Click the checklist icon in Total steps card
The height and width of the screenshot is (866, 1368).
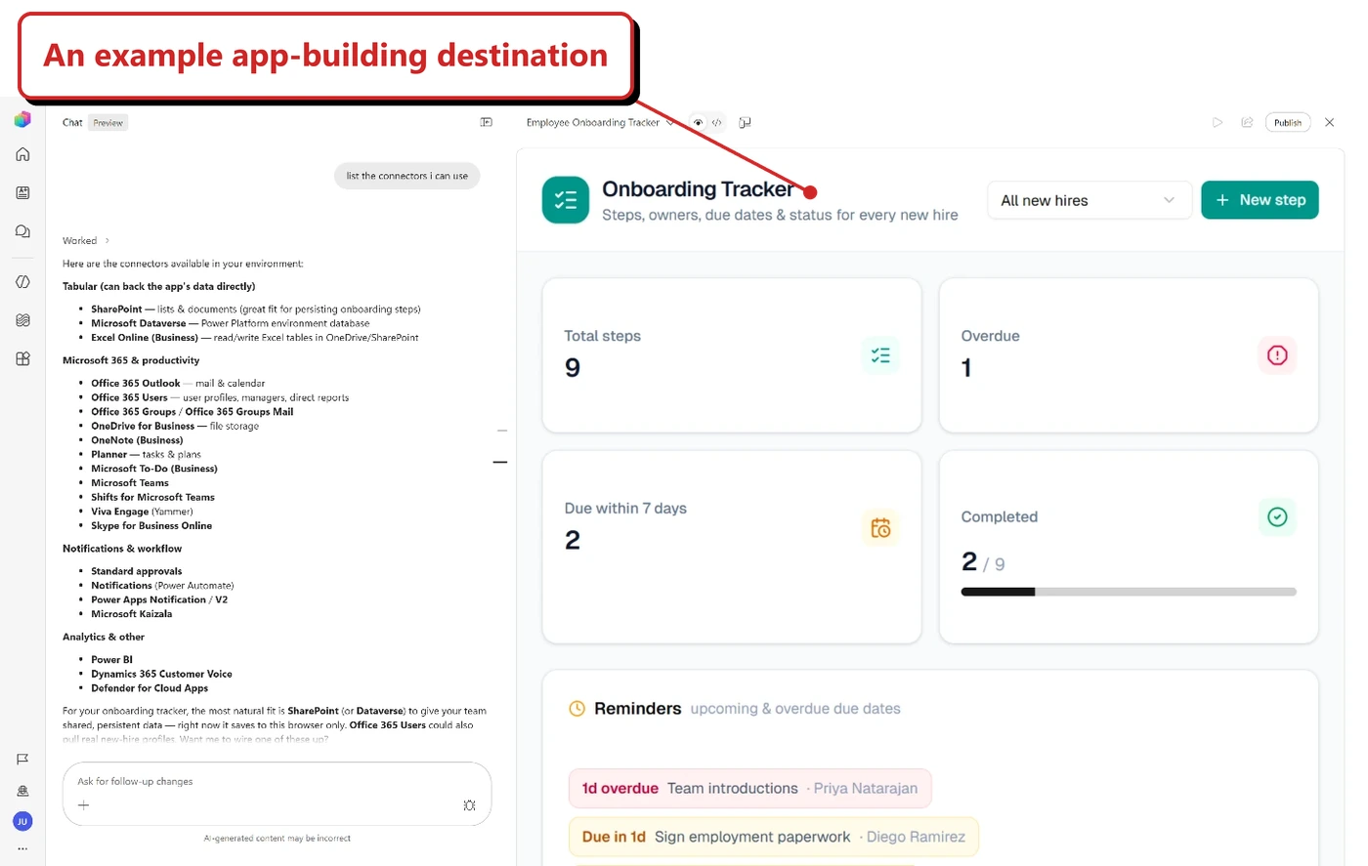point(880,355)
